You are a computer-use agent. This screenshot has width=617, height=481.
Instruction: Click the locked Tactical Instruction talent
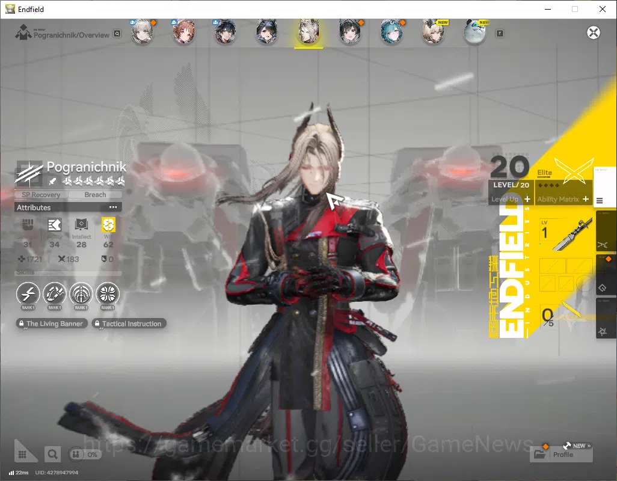[x=129, y=323]
